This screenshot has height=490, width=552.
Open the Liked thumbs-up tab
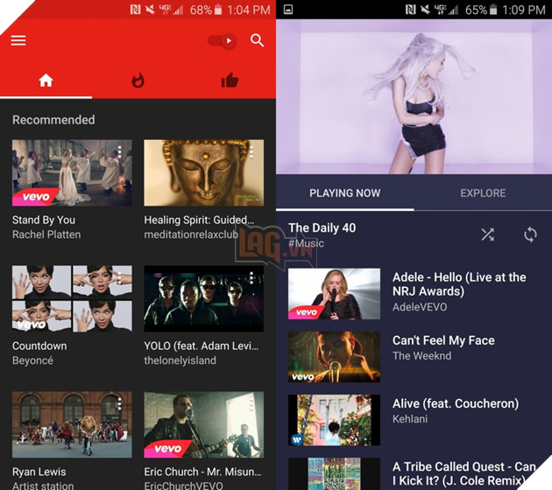pos(230,80)
